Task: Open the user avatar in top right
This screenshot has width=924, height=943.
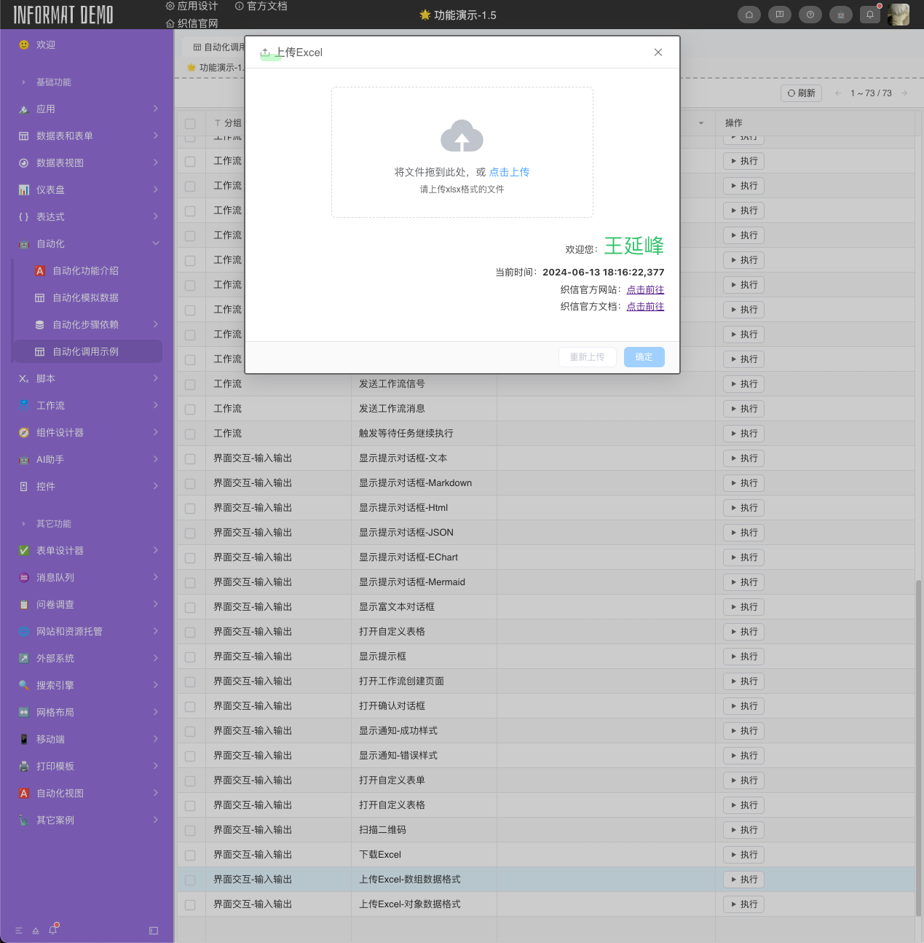Action: [x=899, y=15]
